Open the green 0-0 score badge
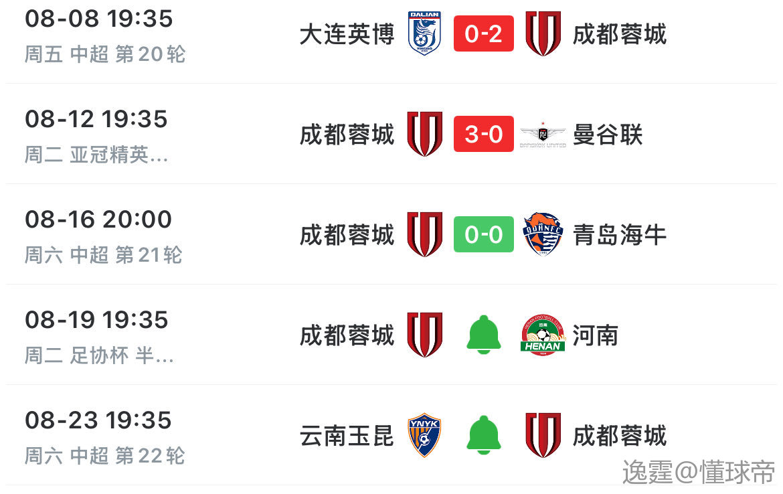Screen dimensions: 783x494 coord(483,234)
